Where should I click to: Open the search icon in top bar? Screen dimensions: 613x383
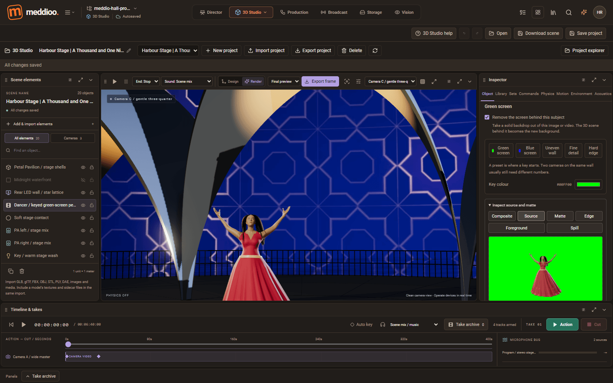pyautogui.click(x=569, y=12)
